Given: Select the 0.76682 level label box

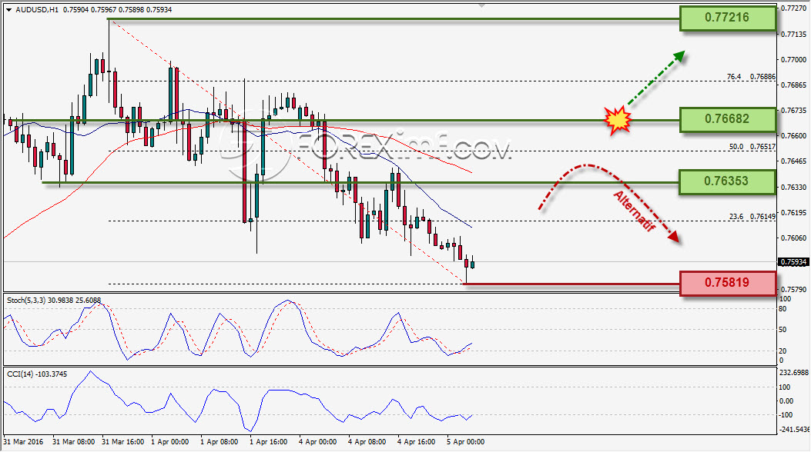Looking at the screenshot, I should 727,119.
